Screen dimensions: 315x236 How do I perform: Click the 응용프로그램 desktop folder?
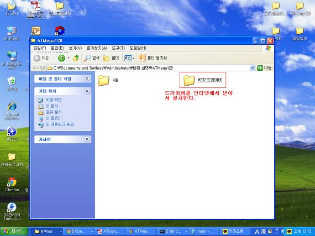(x=12, y=160)
